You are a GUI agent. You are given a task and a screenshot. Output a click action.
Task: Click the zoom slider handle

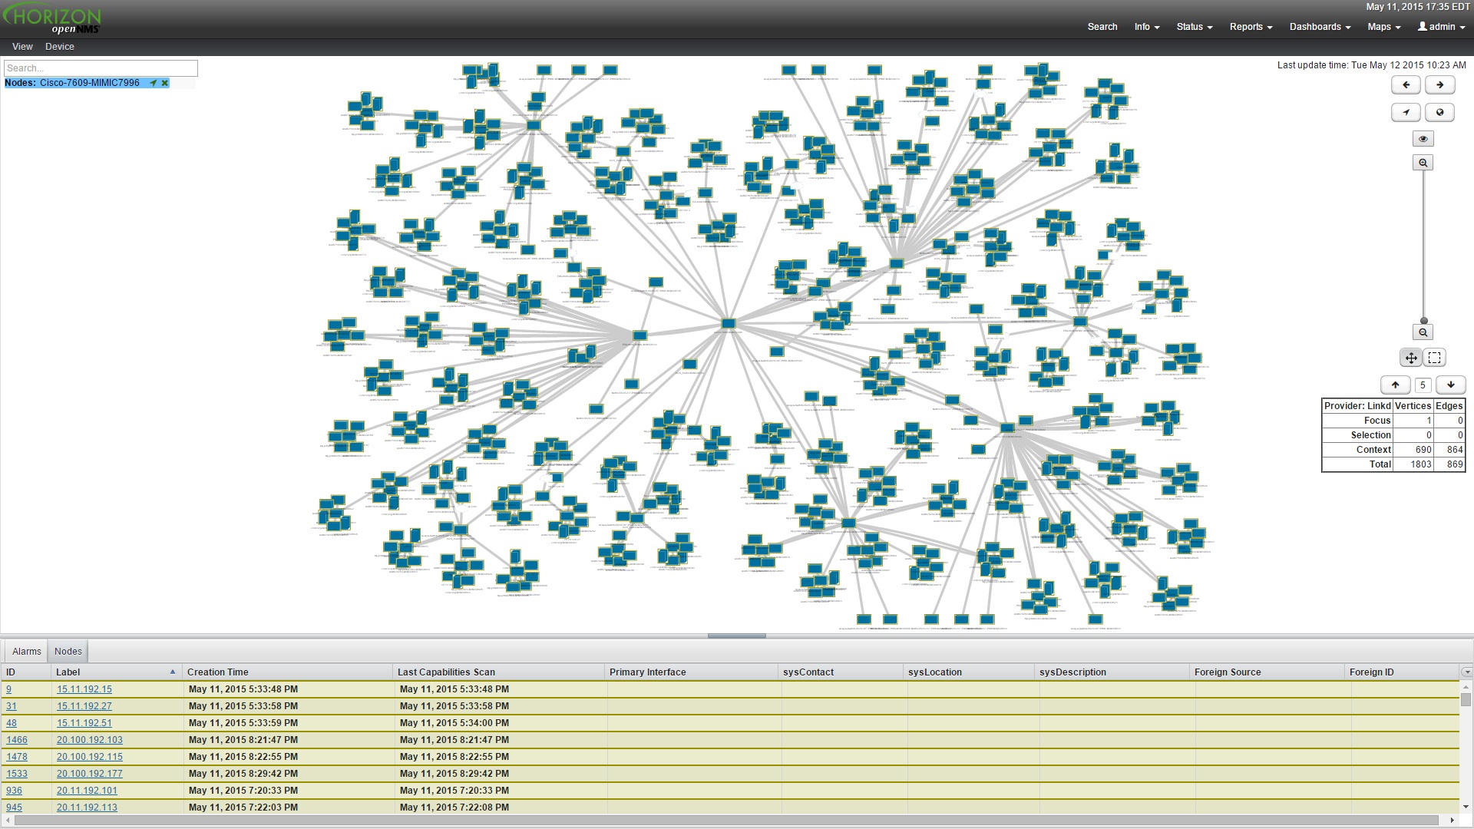pos(1423,321)
